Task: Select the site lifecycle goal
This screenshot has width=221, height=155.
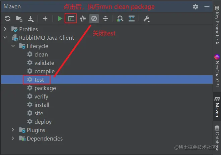Action: click(x=39, y=113)
